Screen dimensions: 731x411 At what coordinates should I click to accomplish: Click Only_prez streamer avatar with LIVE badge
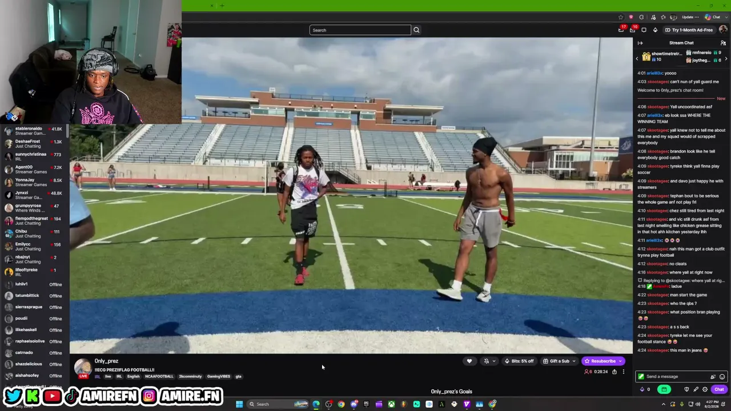point(83,368)
